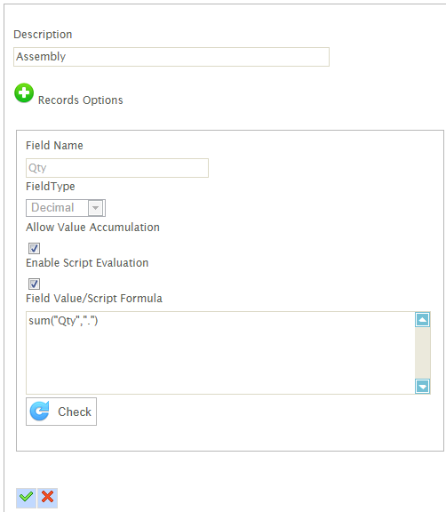Click formula box scroll up arrow
The height and width of the screenshot is (512, 446).
tap(423, 320)
